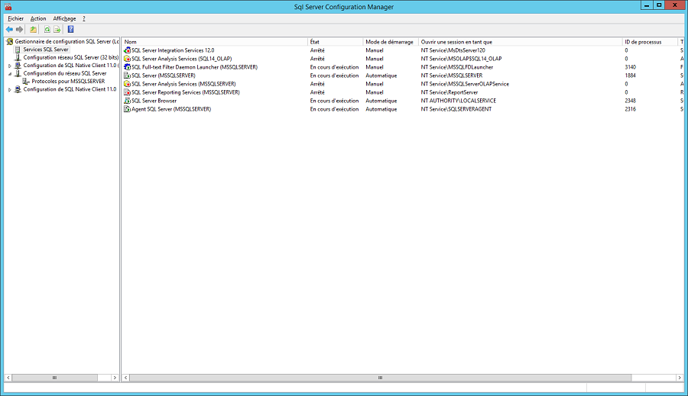Select the SQL Server Browser row name
688x396 pixels.
[154, 101]
